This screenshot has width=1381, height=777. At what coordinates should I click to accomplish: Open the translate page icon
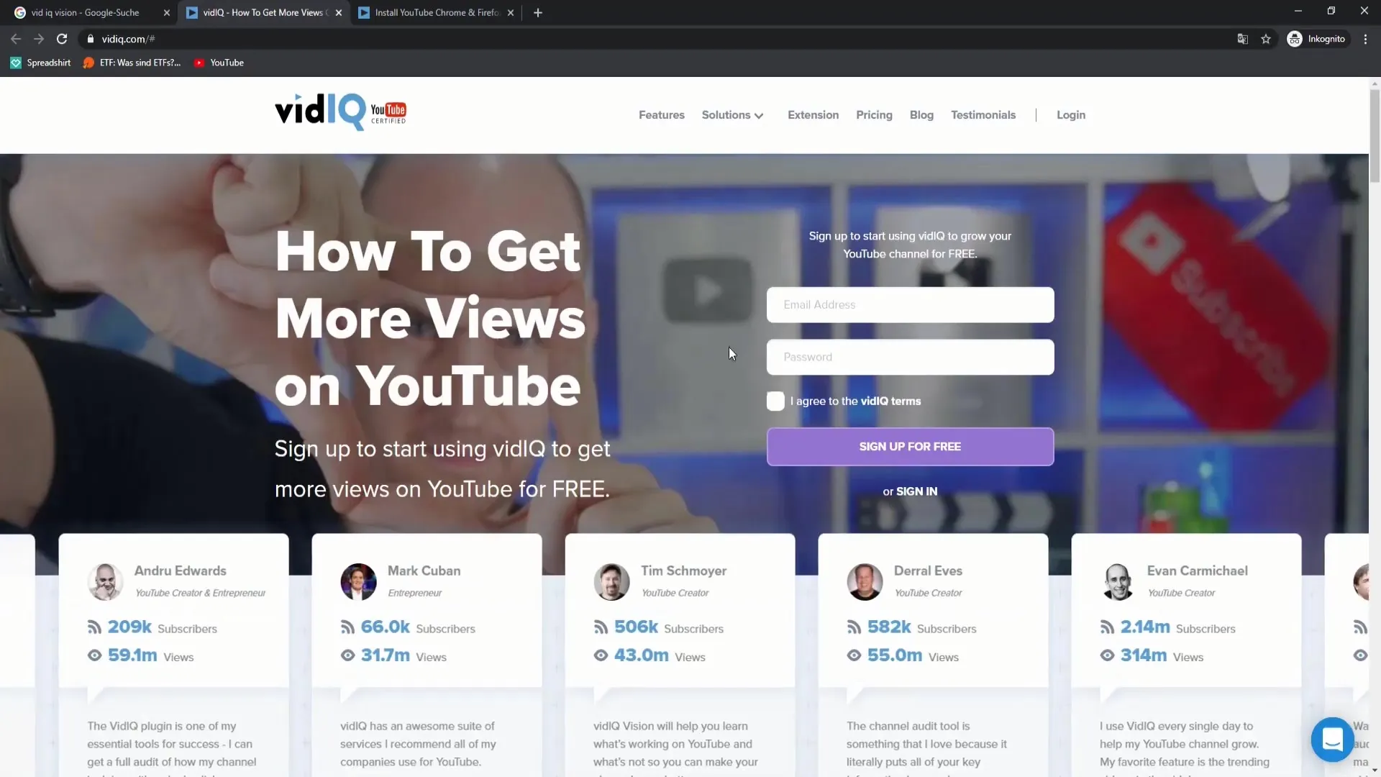pos(1242,39)
